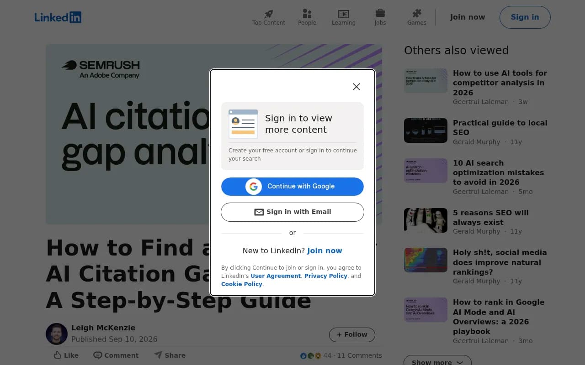Click the reaction emoji icons beside 44
Viewport: 585px width, 365px height.
coord(311,355)
